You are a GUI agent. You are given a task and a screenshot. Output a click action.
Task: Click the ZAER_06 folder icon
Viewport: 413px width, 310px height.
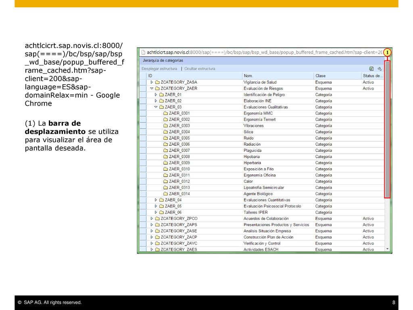tap(161, 212)
